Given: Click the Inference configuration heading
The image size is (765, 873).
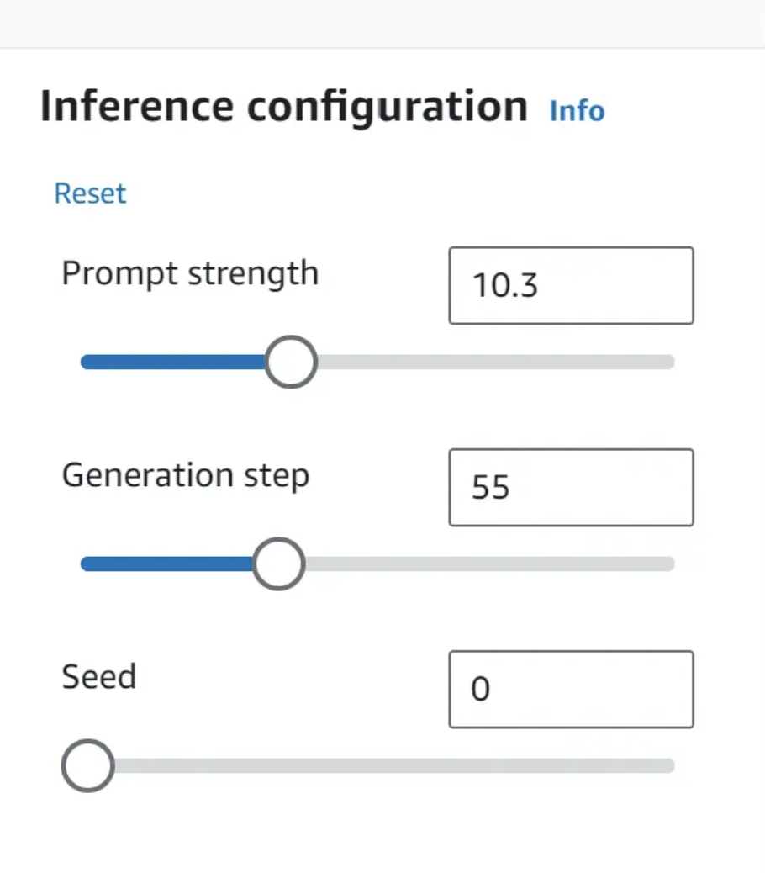Looking at the screenshot, I should (x=284, y=107).
